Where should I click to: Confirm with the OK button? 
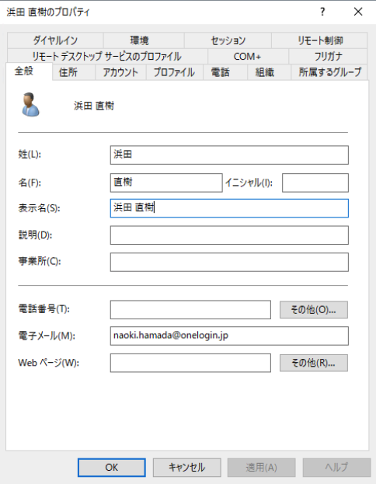pos(111,468)
